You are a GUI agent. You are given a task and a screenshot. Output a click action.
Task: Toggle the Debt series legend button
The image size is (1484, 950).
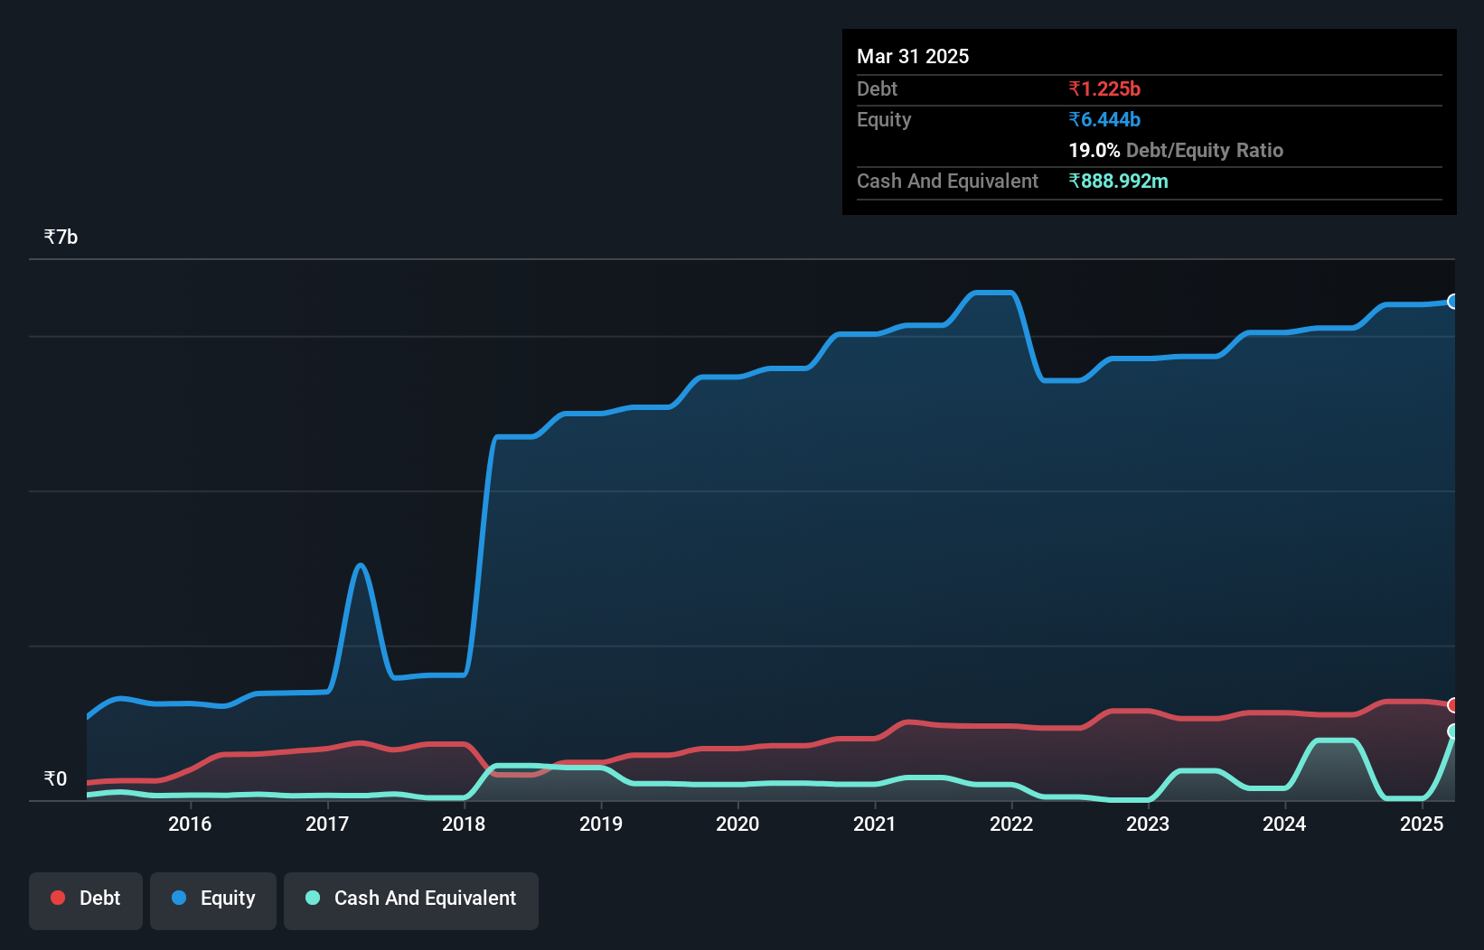86,900
